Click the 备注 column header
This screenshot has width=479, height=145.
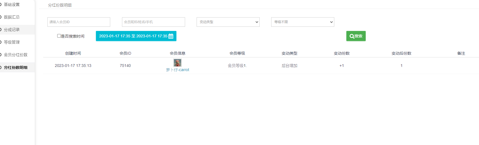click(x=461, y=53)
